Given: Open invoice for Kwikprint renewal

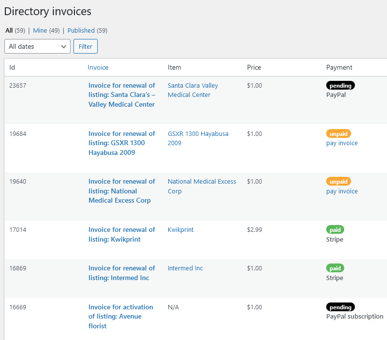Looking at the screenshot, I should pos(122,234).
